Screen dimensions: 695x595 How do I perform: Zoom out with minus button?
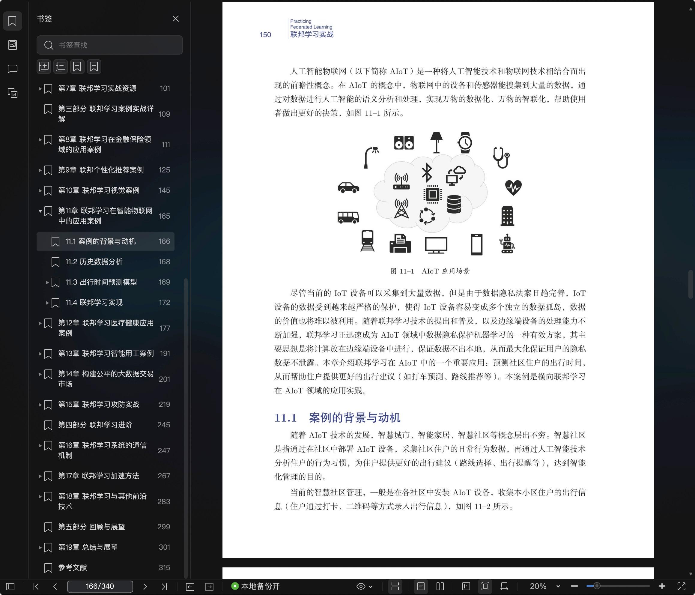pyautogui.click(x=574, y=586)
